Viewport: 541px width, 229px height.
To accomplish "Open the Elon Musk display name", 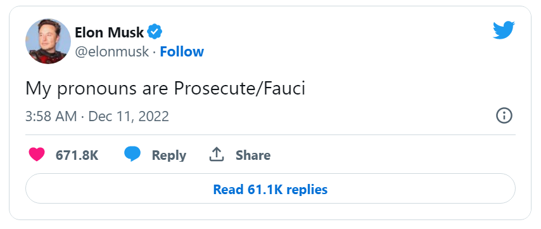I will [109, 32].
